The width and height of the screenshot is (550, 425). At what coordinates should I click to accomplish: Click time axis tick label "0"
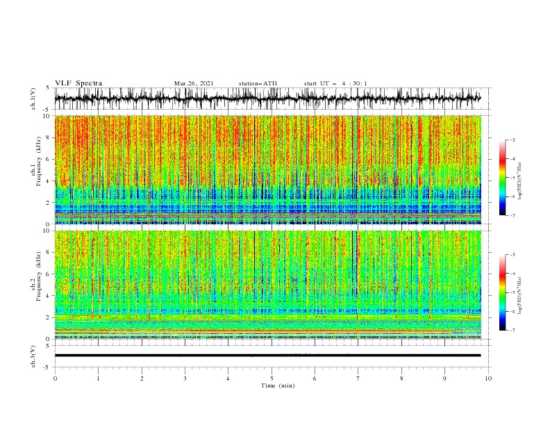[55, 378]
